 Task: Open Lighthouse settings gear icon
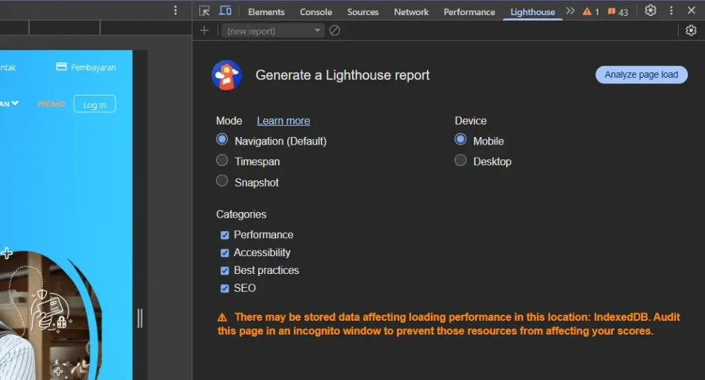tap(691, 30)
